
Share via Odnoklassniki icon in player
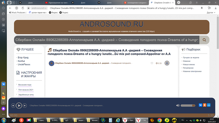(205, 105)
